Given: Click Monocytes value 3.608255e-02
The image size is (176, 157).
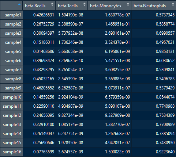Looking at the screenshot, I should [117, 70].
